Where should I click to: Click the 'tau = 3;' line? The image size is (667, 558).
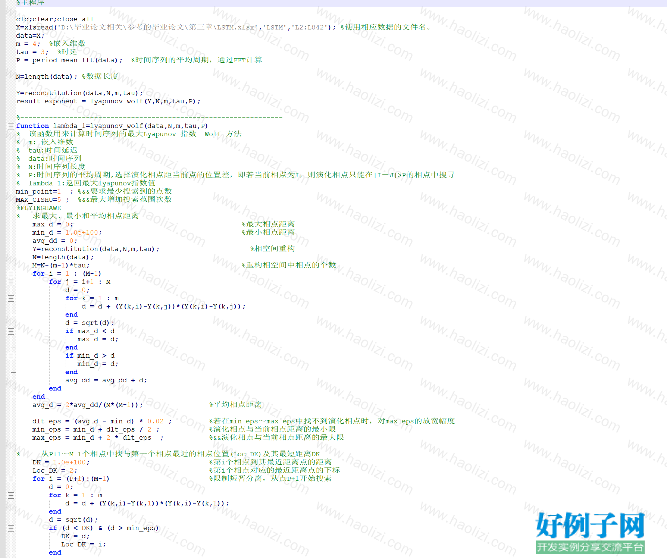(x=47, y=52)
